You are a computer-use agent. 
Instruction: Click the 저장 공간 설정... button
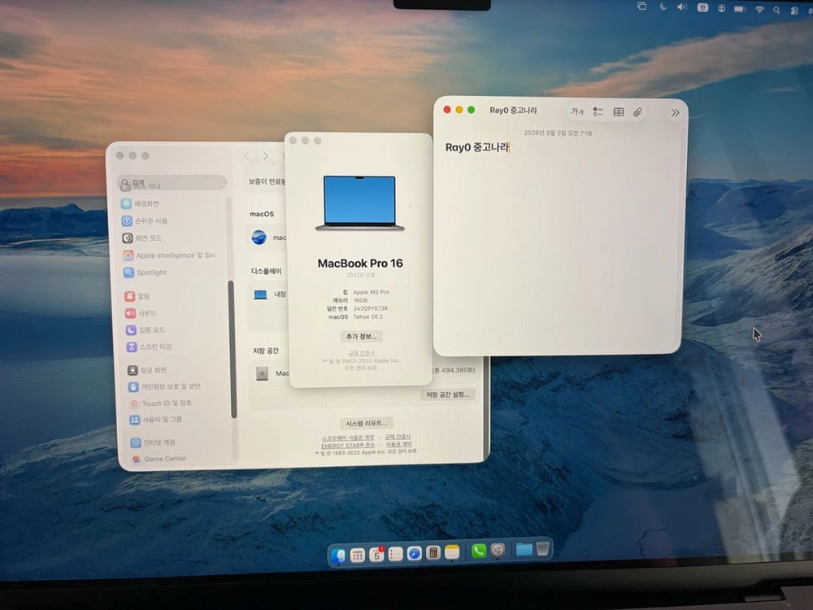coord(447,394)
